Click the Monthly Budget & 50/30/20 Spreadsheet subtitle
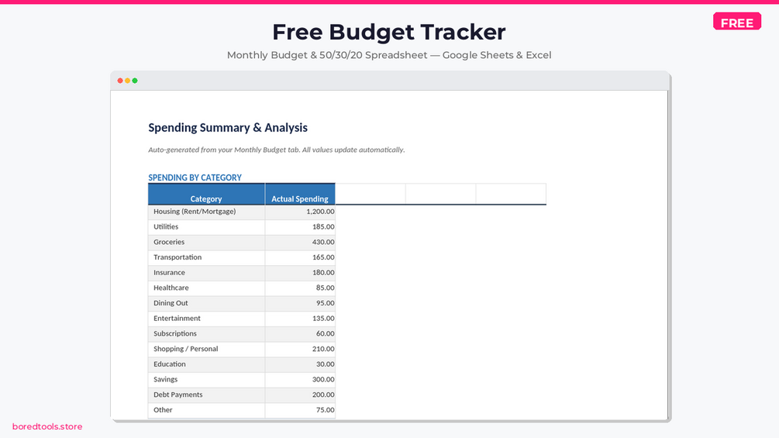 point(389,55)
